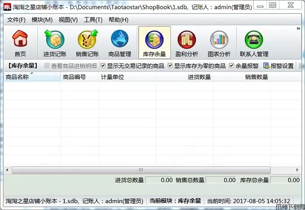Select the 库存余量 inventory icon
Image resolution: width=305 pixels, height=210 pixels.
[154, 43]
